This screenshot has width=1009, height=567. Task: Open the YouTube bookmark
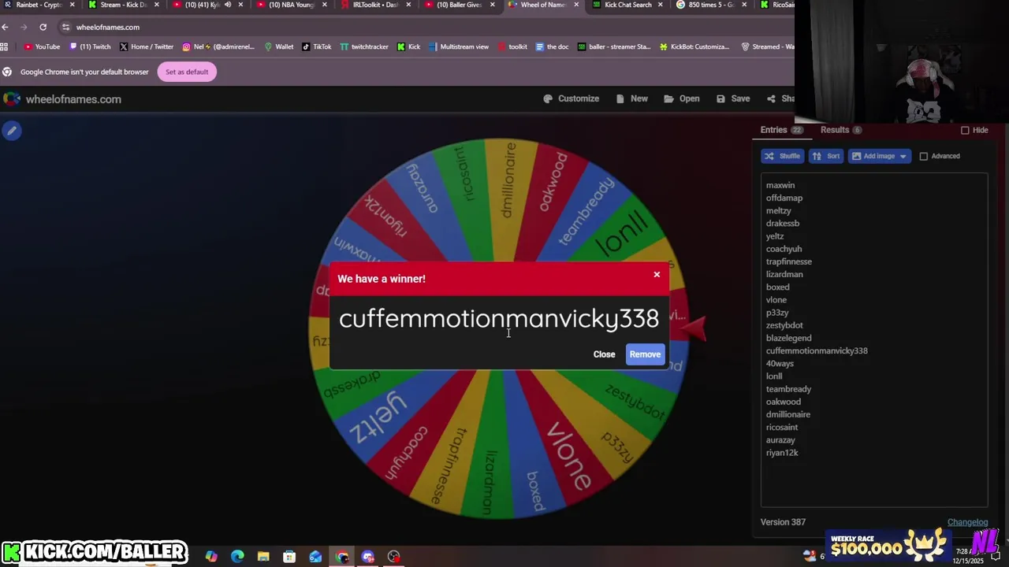click(42, 46)
